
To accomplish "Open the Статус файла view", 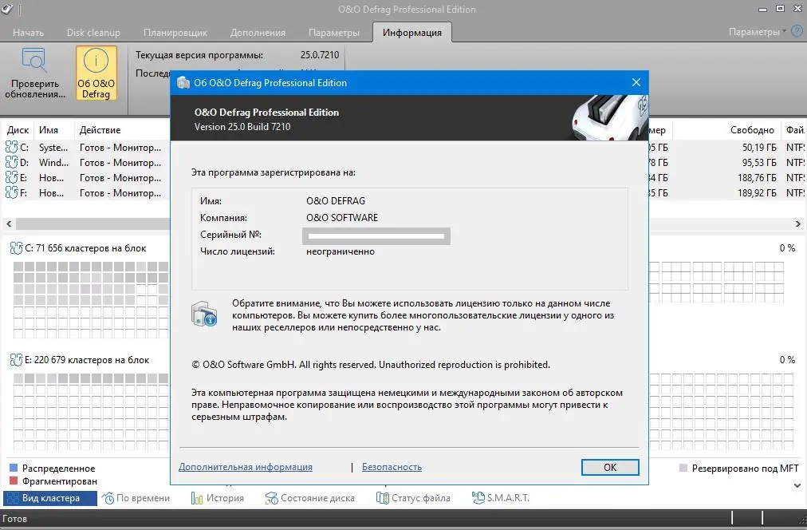I will [413, 498].
